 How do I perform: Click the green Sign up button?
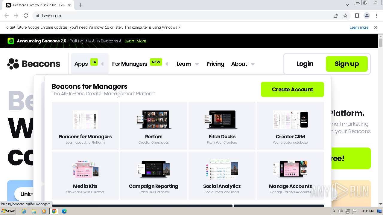347,64
